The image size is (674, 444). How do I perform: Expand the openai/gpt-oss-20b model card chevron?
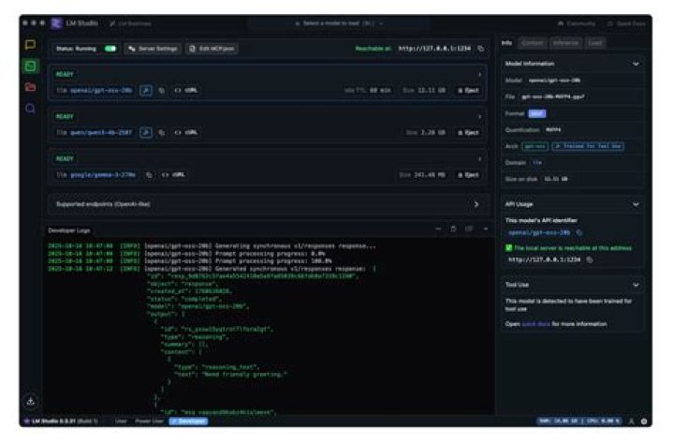click(479, 74)
